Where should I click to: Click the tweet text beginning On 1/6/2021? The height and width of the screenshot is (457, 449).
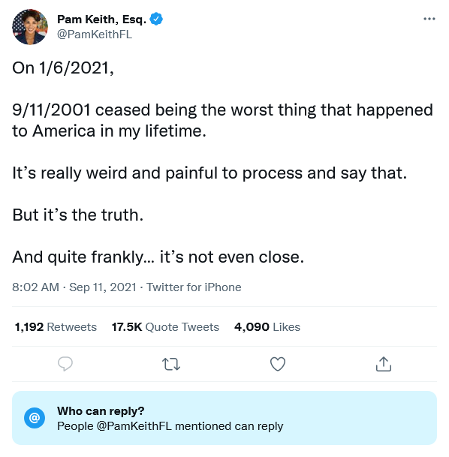click(62, 68)
